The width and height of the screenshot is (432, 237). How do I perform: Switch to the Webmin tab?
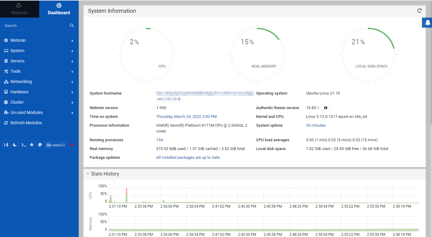pyautogui.click(x=19, y=9)
